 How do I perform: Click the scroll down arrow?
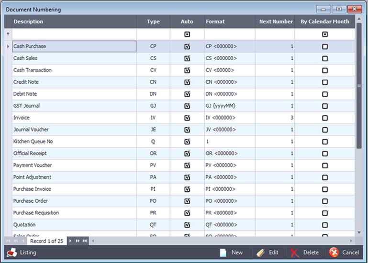pos(359,232)
